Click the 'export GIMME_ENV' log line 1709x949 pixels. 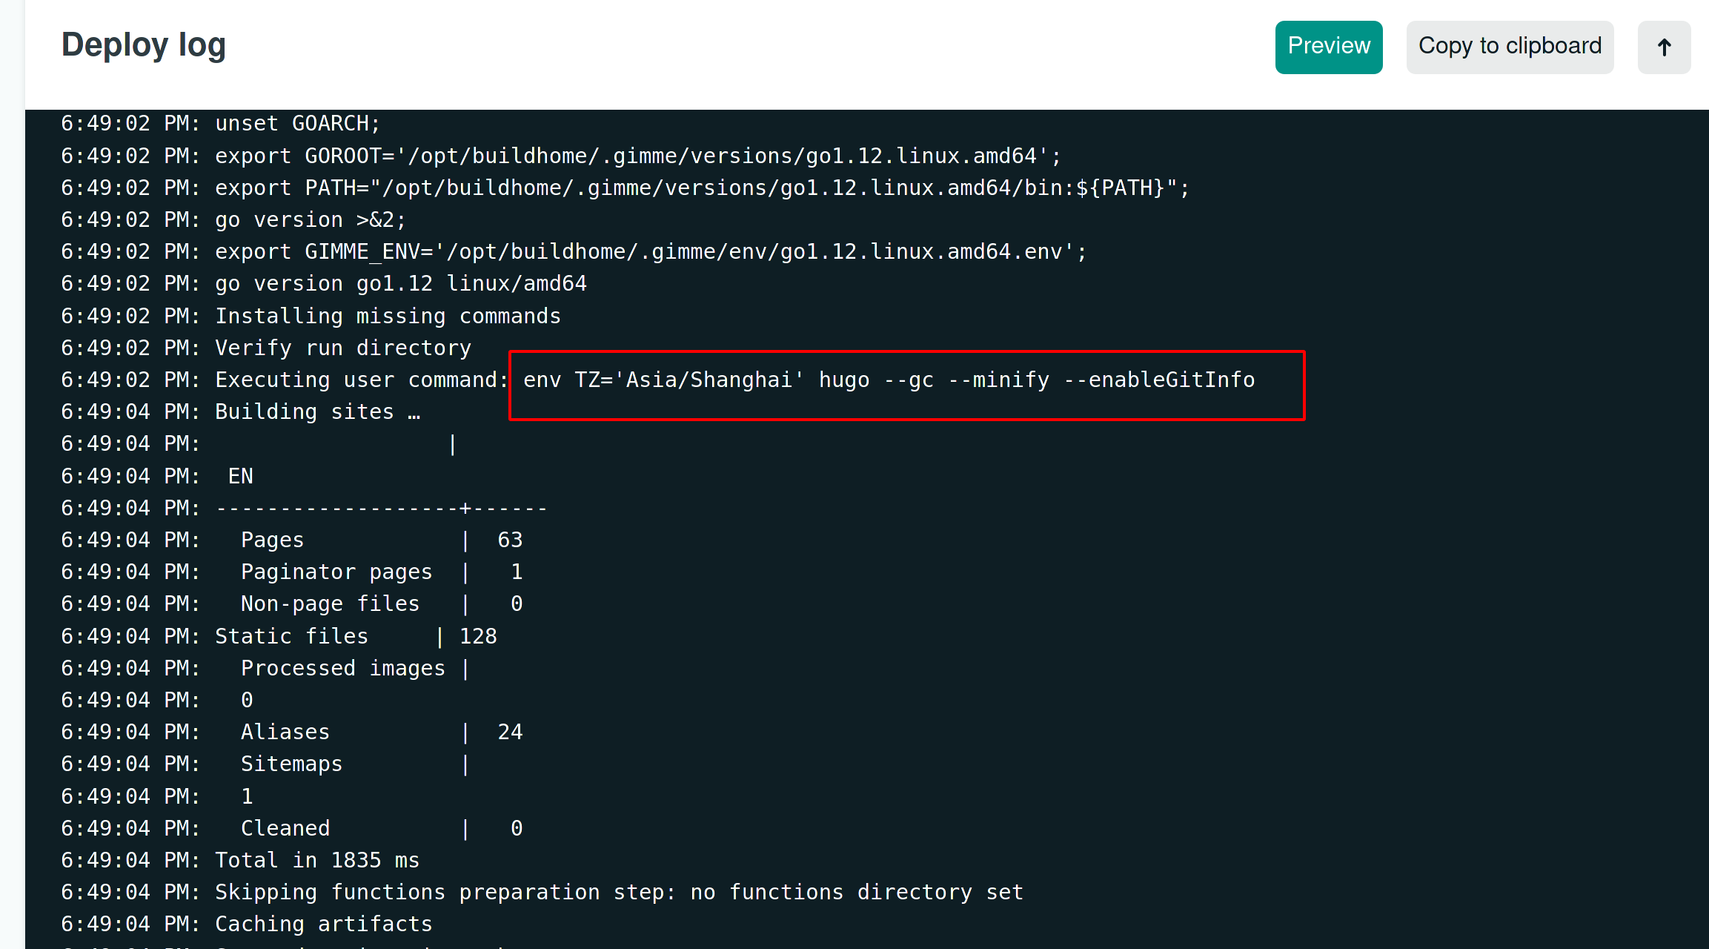574,251
